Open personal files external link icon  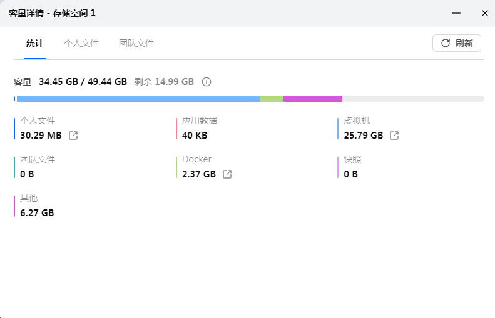coord(73,136)
